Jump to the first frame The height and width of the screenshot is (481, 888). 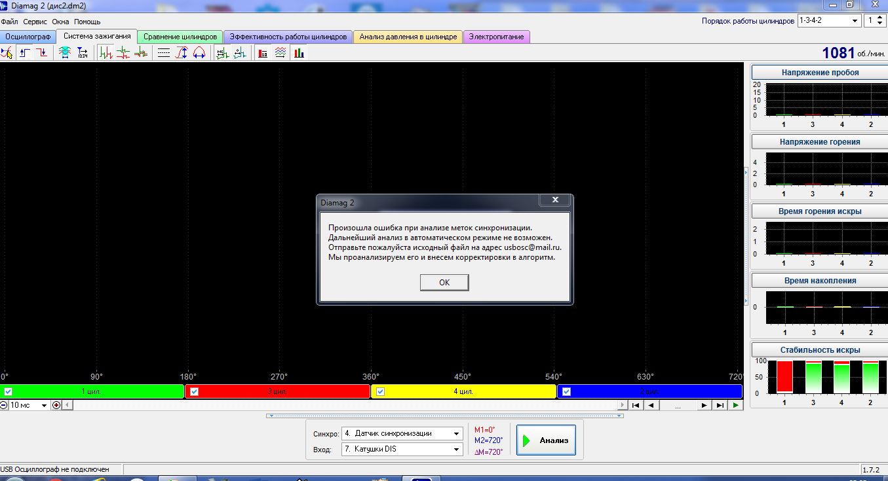pyautogui.click(x=635, y=405)
